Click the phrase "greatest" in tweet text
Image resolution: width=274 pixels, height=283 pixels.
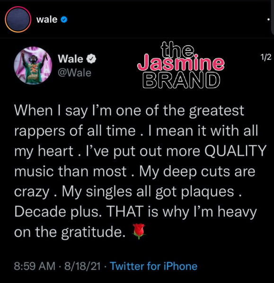(217, 111)
